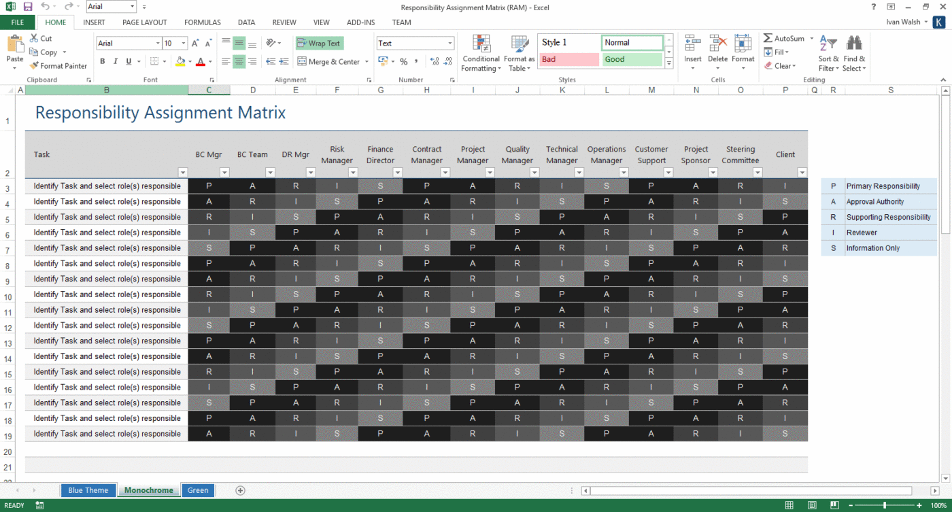Apply the AutoSum function

[786, 39]
